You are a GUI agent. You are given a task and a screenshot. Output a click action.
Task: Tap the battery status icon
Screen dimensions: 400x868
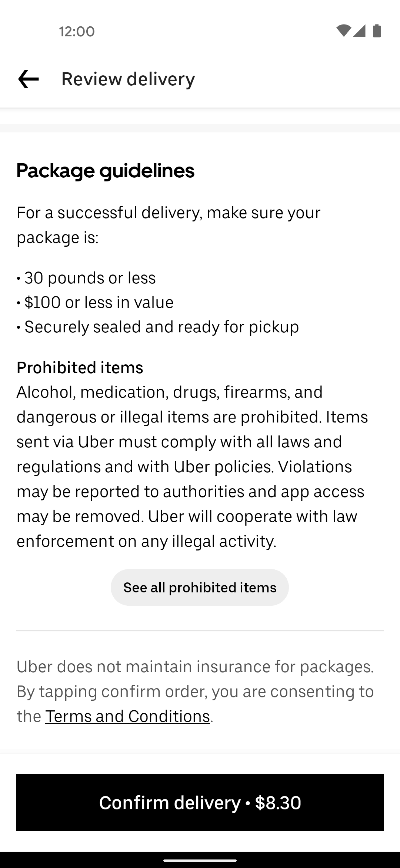click(x=377, y=31)
